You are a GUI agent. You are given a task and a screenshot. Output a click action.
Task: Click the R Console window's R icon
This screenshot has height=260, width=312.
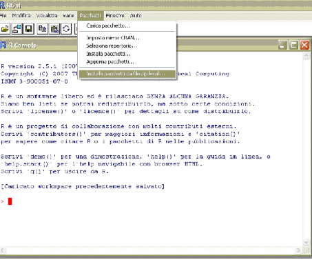click(3, 45)
